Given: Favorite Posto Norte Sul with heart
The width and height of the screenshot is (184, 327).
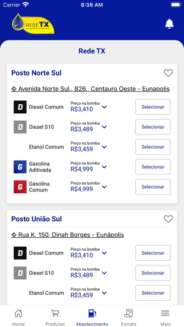Looking at the screenshot, I should (x=168, y=73).
